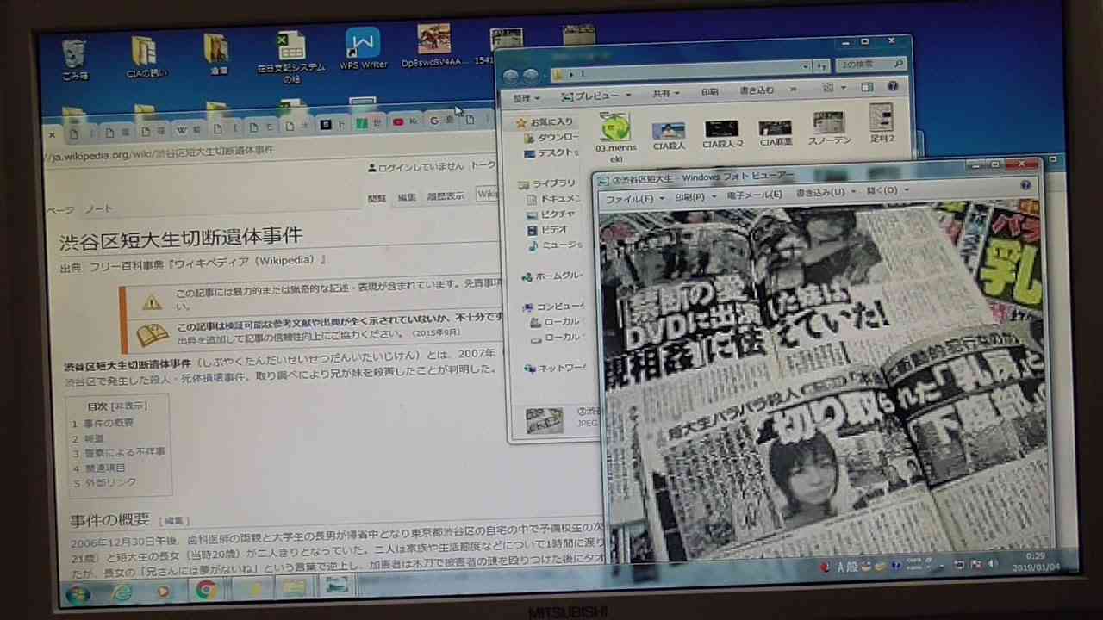
Task: Select the Wikipedia W tab in browser
Action: 188,131
